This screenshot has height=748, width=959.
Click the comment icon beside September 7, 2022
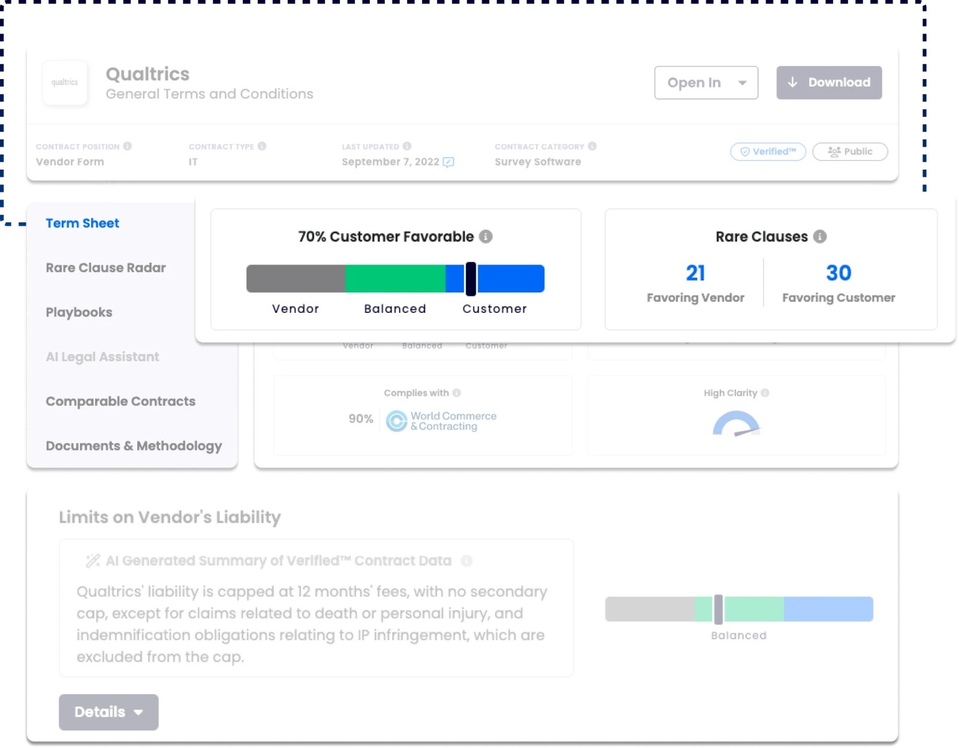pyautogui.click(x=448, y=162)
